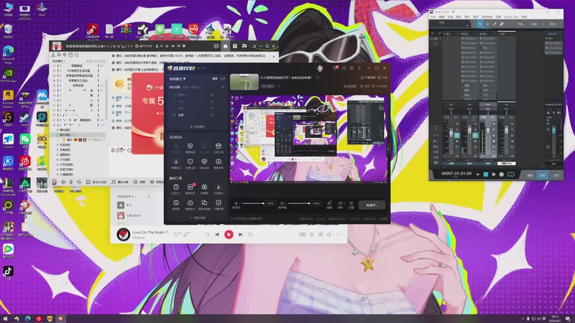Image resolution: width=575 pixels, height=323 pixels.
Task: Click the microphone volume slider in 直播伴侣
Action: pyautogui.click(x=253, y=203)
